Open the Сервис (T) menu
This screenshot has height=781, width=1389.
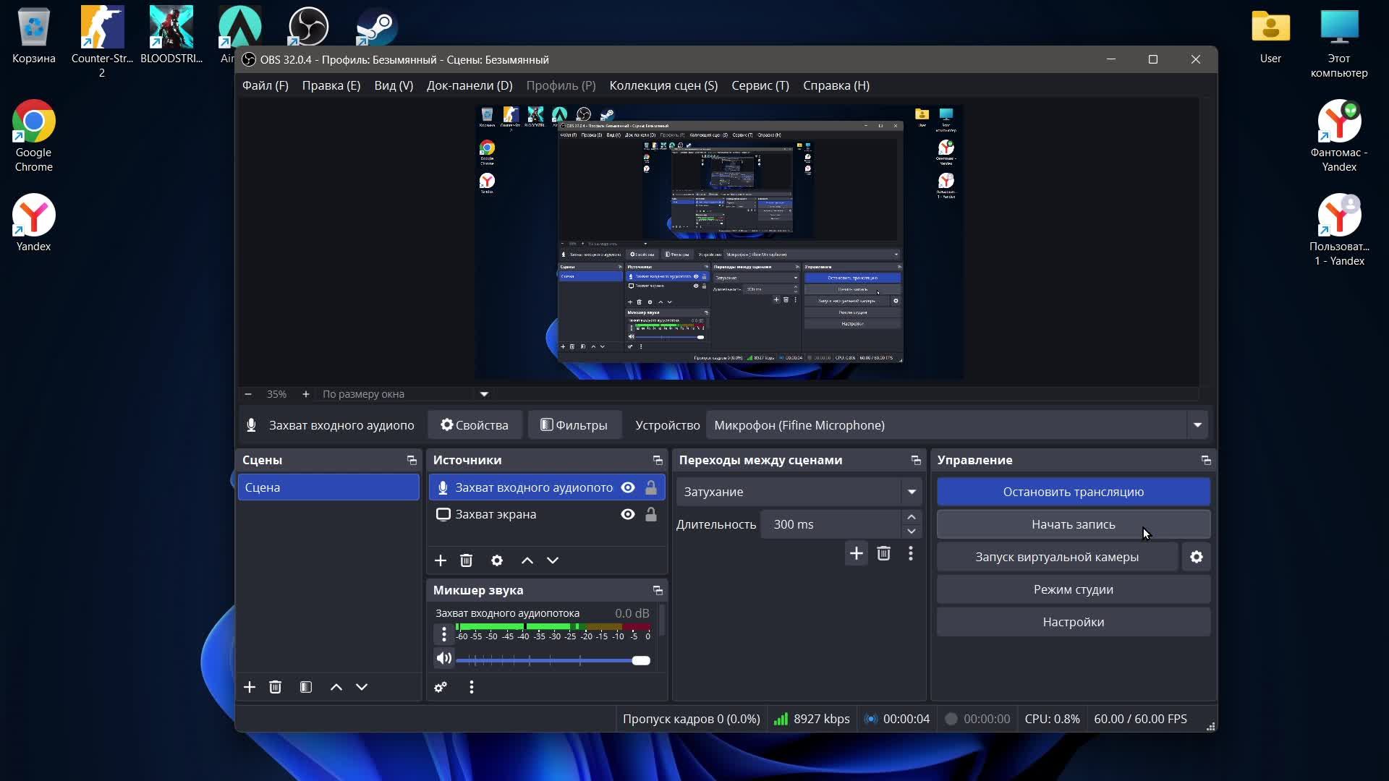pos(760,85)
